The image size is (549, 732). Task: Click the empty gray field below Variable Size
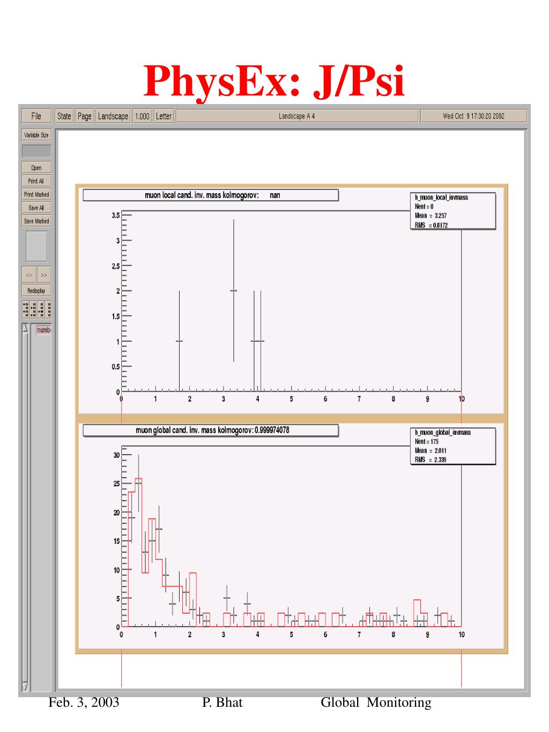coord(36,151)
